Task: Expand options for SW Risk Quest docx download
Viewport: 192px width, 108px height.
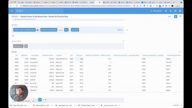Action: coord(97,105)
